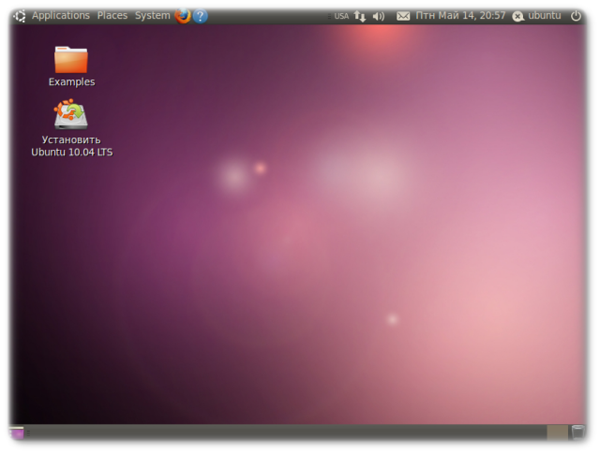600x454 pixels.
Task: Open the Examples folder on desktop
Action: (71, 59)
